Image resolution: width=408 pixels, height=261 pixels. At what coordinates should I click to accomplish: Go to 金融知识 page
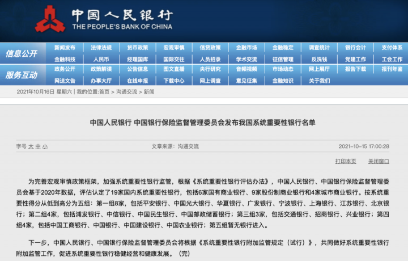(283, 81)
